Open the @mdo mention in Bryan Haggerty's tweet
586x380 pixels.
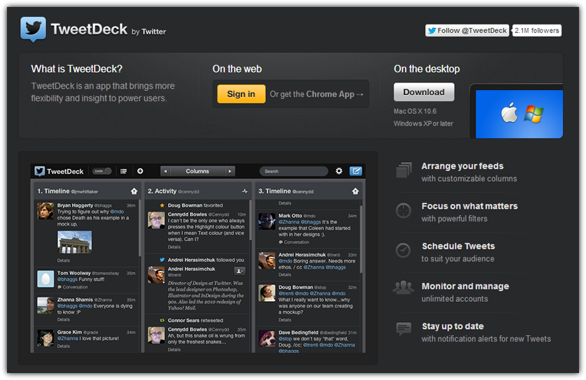point(117,212)
